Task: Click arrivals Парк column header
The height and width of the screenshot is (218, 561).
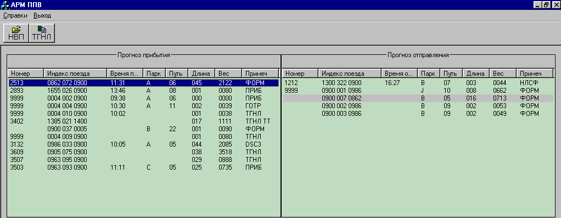Action: [154, 74]
